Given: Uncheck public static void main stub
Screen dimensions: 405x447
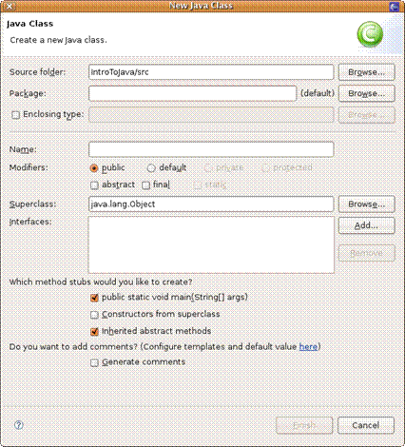Looking at the screenshot, I should click(x=94, y=298).
